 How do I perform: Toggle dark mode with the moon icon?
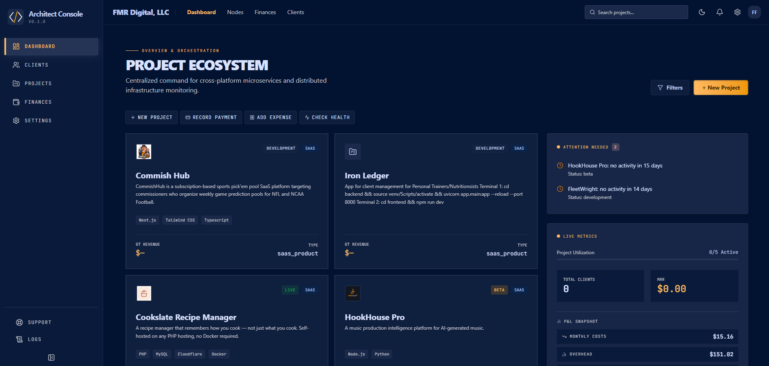pyautogui.click(x=702, y=12)
